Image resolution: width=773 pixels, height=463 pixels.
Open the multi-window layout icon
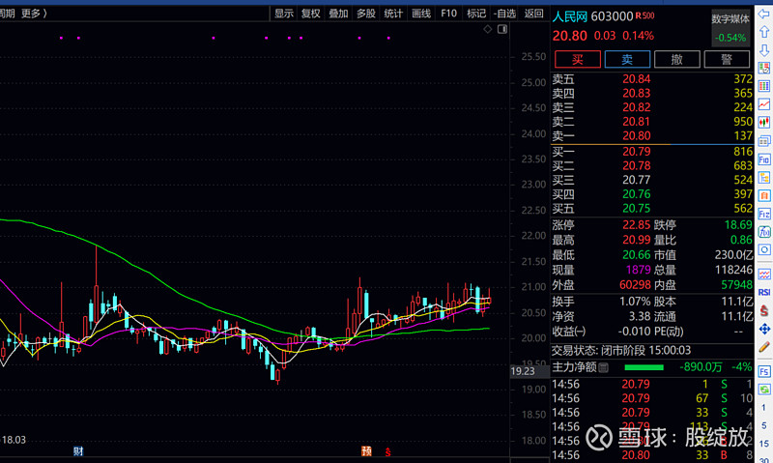coord(763,140)
